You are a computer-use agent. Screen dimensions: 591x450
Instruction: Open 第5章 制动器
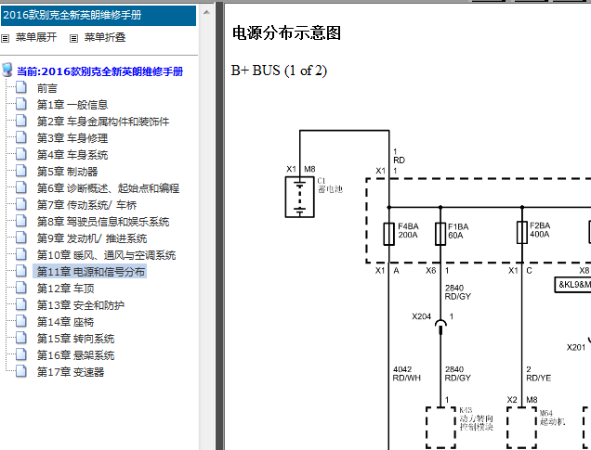(67, 172)
